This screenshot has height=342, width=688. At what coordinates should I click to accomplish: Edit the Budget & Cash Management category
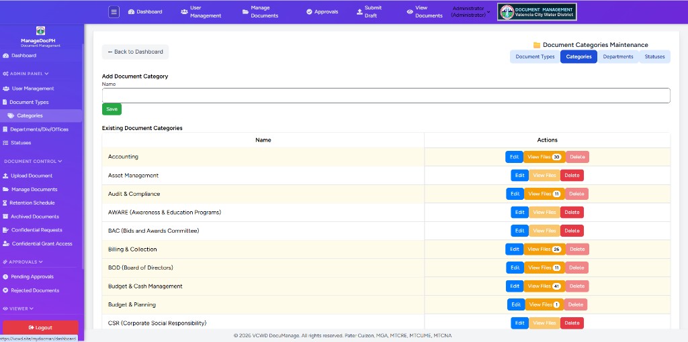click(x=514, y=286)
